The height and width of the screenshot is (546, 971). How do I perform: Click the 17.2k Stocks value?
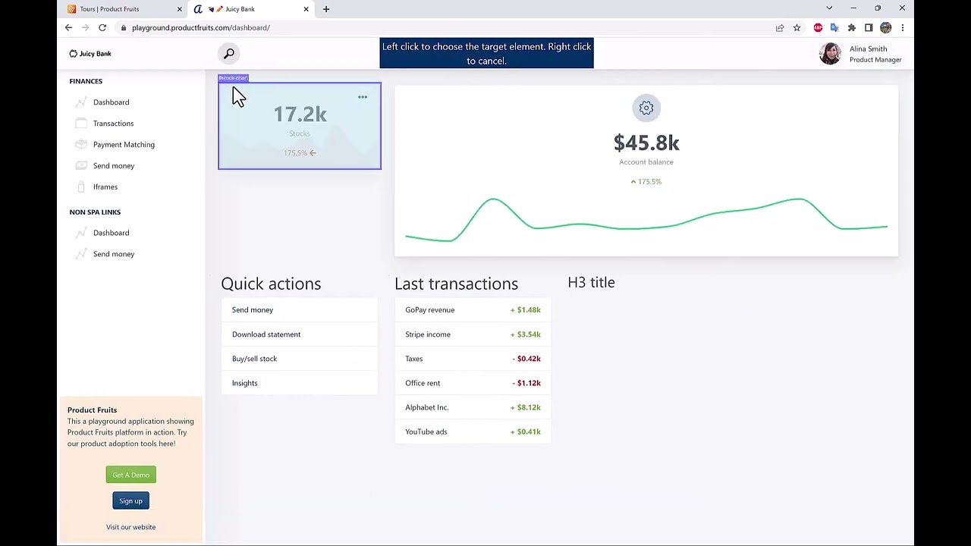300,114
